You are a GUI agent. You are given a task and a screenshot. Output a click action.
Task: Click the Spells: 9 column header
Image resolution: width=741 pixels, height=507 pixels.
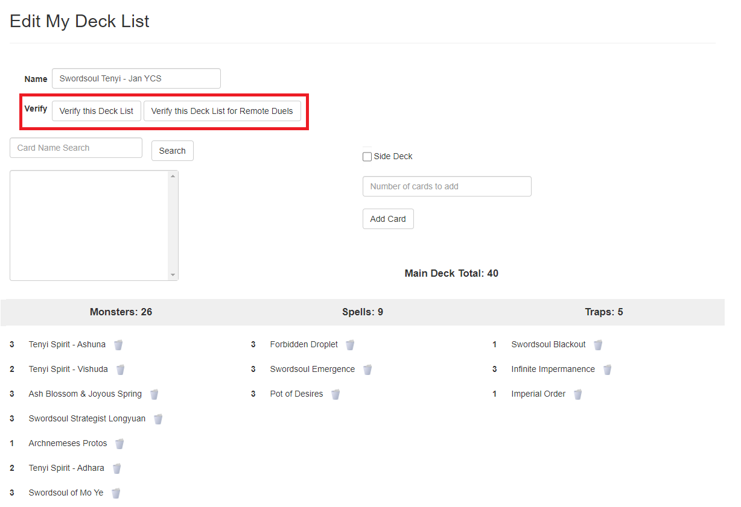[x=363, y=312]
